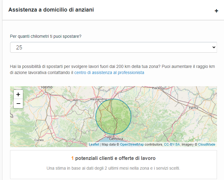224x180 pixels.
Task: Click the Piacenza label on the map
Action: pos(158,88)
